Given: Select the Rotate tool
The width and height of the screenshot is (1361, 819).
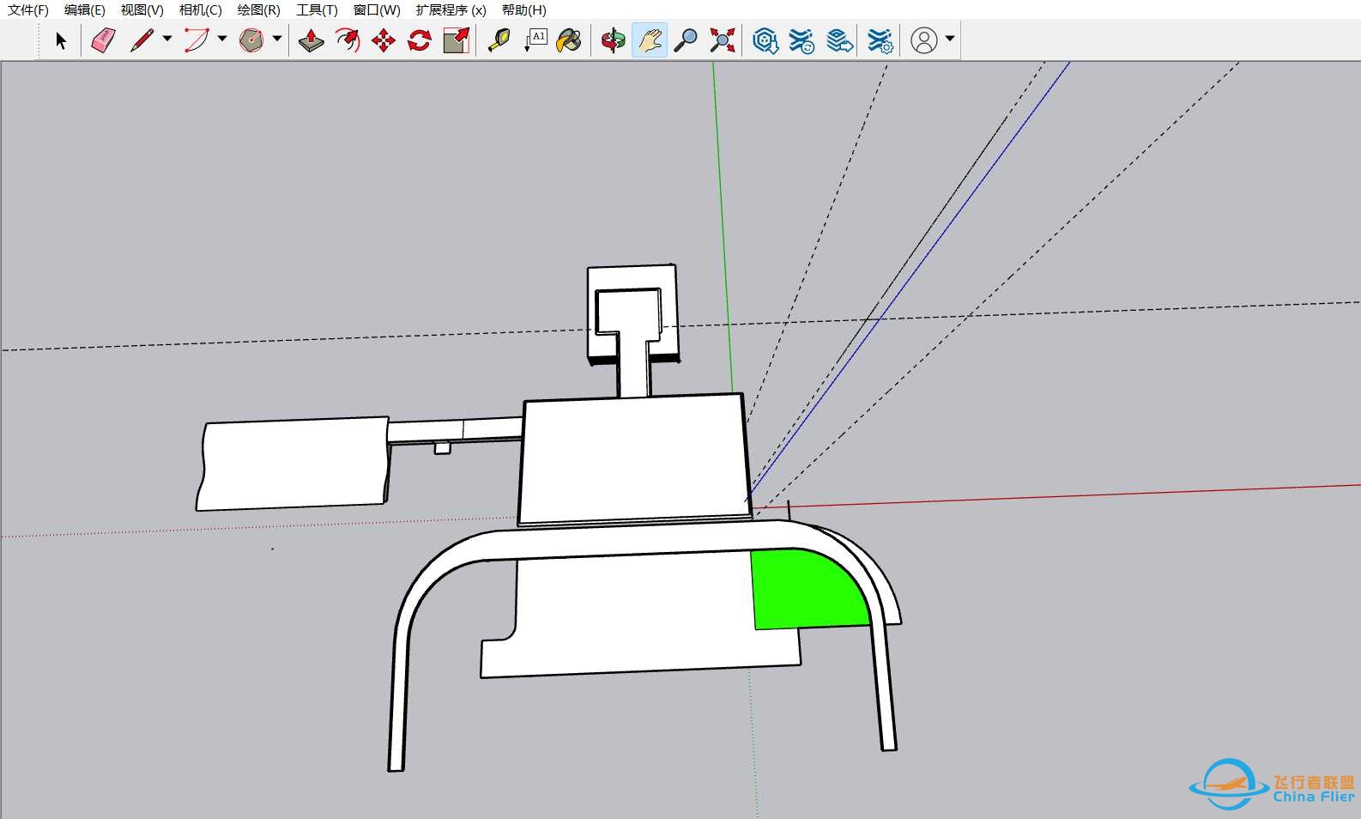Looking at the screenshot, I should click(419, 39).
